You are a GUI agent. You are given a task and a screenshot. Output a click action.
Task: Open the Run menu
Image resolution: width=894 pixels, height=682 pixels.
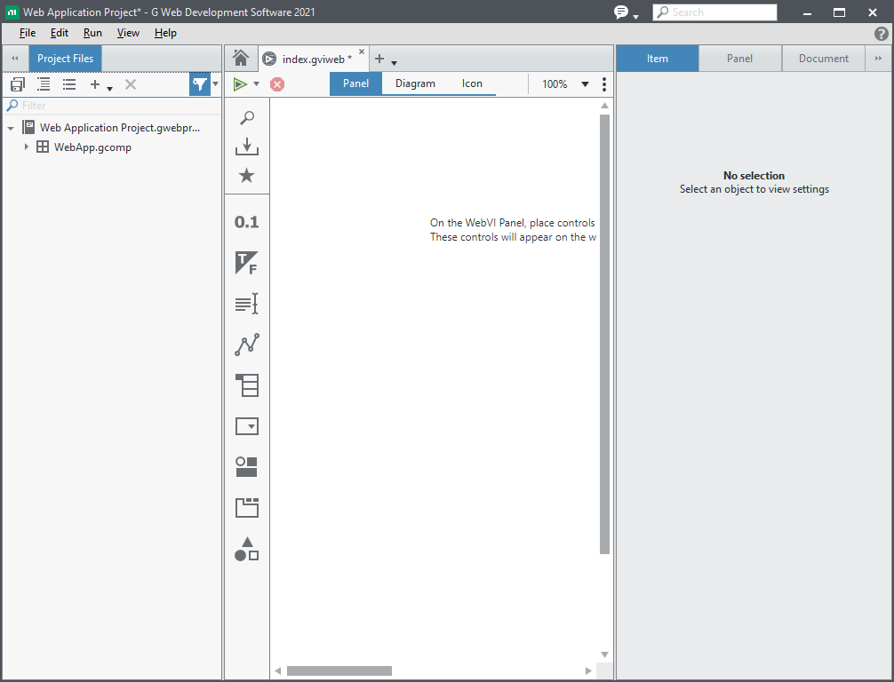pos(92,33)
